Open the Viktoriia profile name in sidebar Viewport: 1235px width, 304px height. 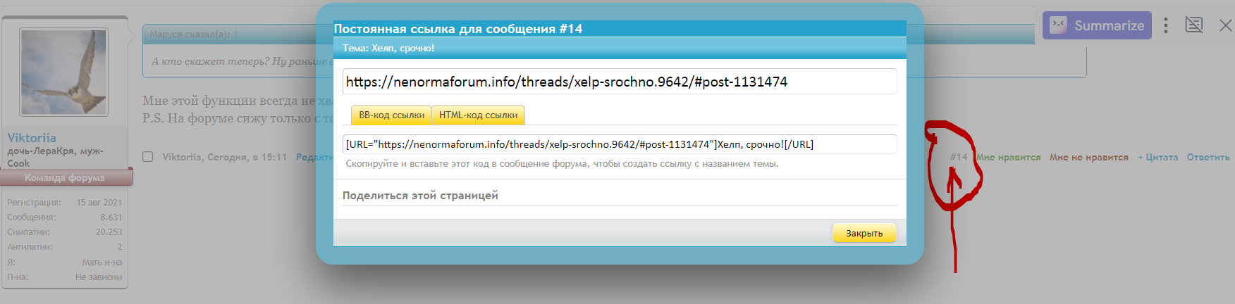pyautogui.click(x=32, y=138)
